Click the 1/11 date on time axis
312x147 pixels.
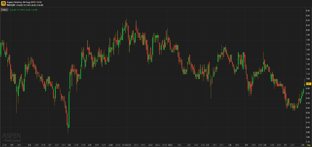pos(128,145)
